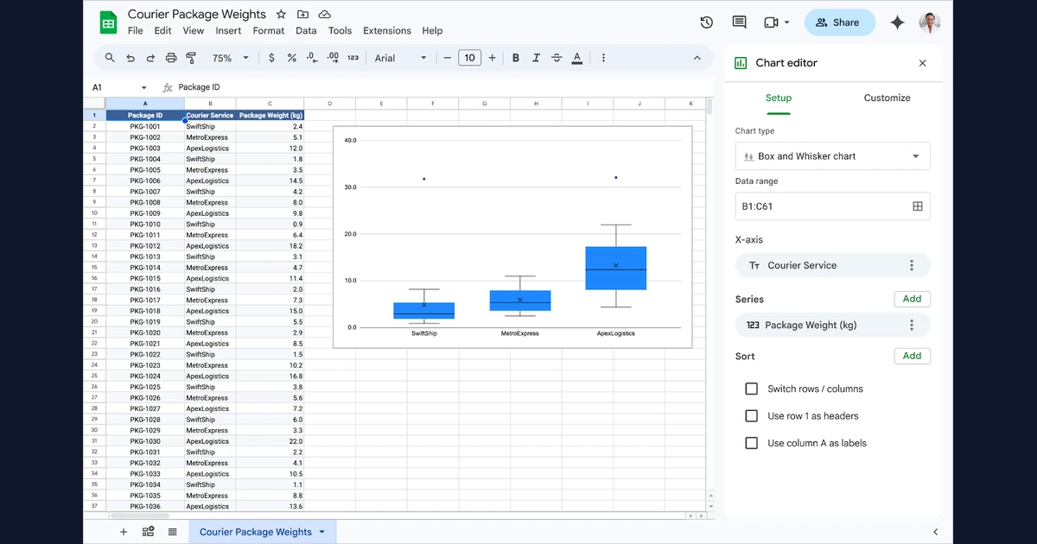The height and width of the screenshot is (544, 1037).
Task: Undo the last action
Action: point(130,58)
